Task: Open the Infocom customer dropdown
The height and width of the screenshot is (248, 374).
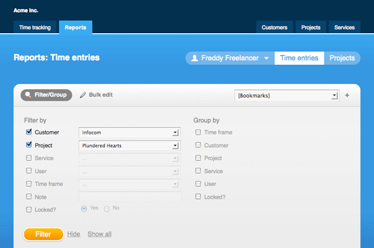Action: click(x=129, y=132)
